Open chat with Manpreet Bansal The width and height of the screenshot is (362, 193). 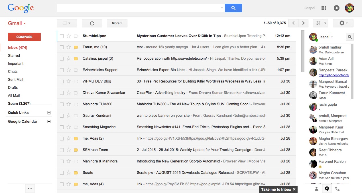click(330, 84)
